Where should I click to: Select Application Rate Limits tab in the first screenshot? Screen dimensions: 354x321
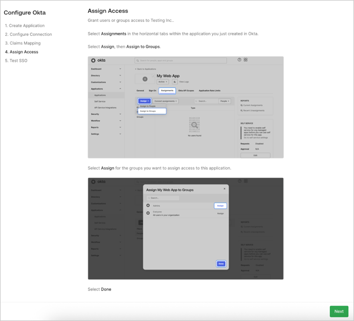209,91
